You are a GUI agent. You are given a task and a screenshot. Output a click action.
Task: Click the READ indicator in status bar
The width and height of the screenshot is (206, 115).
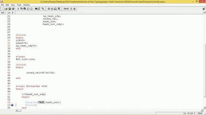(x=200, y=113)
